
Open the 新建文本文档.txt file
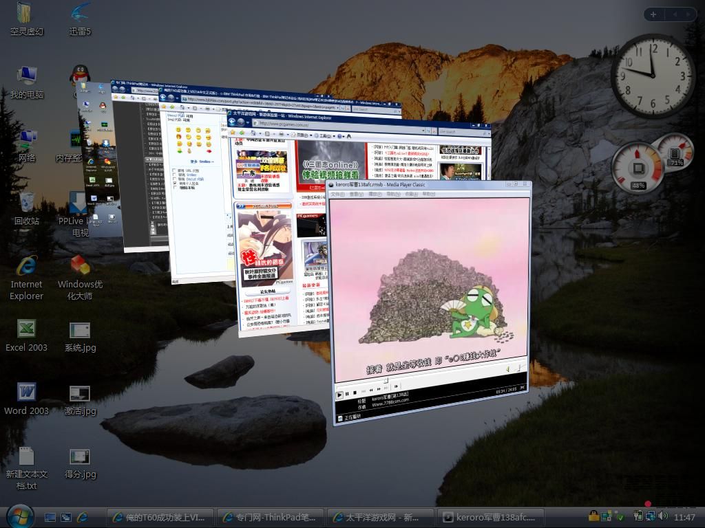(26, 456)
